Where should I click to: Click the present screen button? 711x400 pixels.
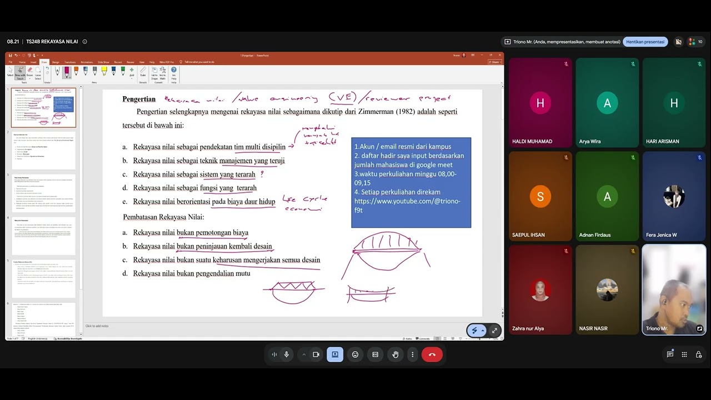click(335, 354)
